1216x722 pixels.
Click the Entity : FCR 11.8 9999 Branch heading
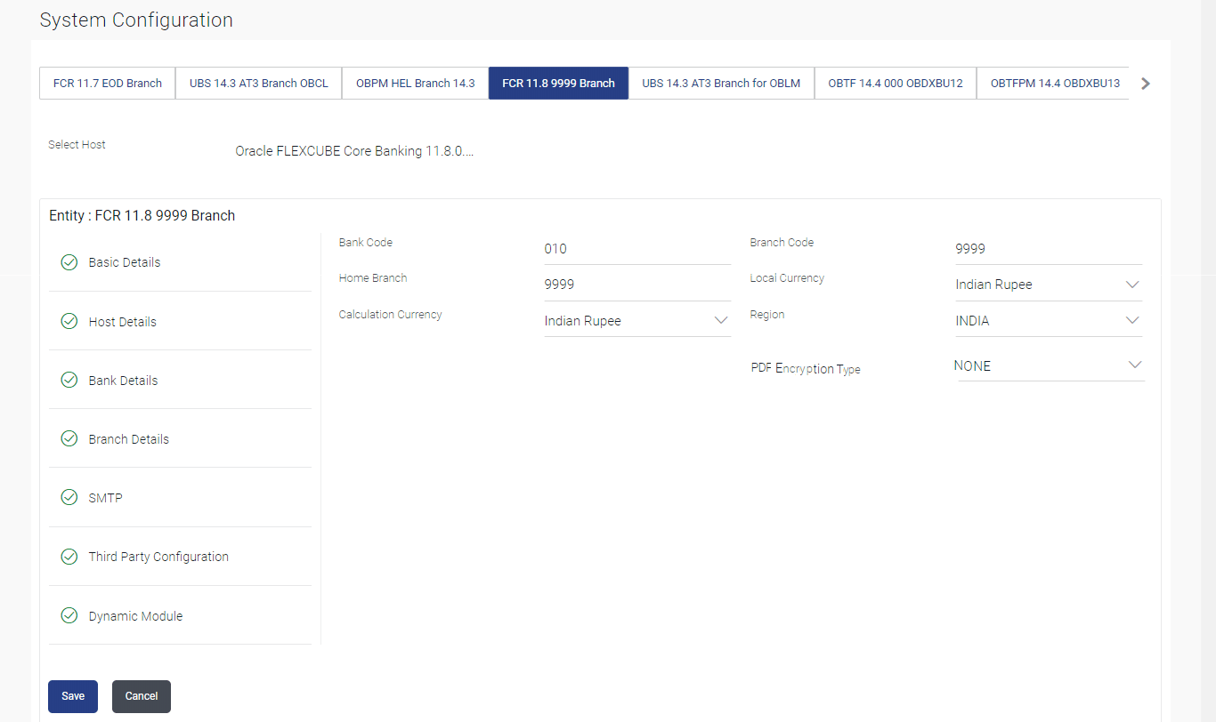[x=142, y=215]
